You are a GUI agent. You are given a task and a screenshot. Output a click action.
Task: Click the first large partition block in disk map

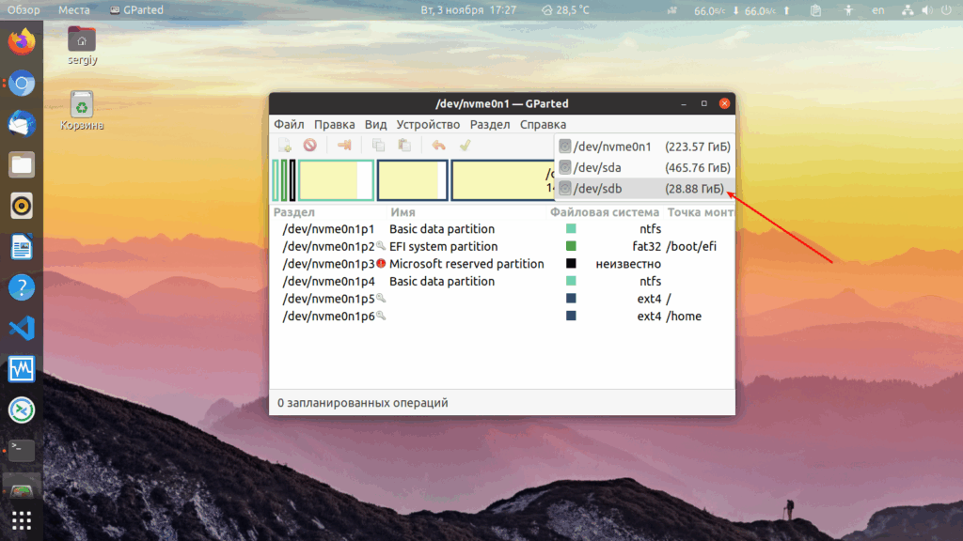point(336,179)
